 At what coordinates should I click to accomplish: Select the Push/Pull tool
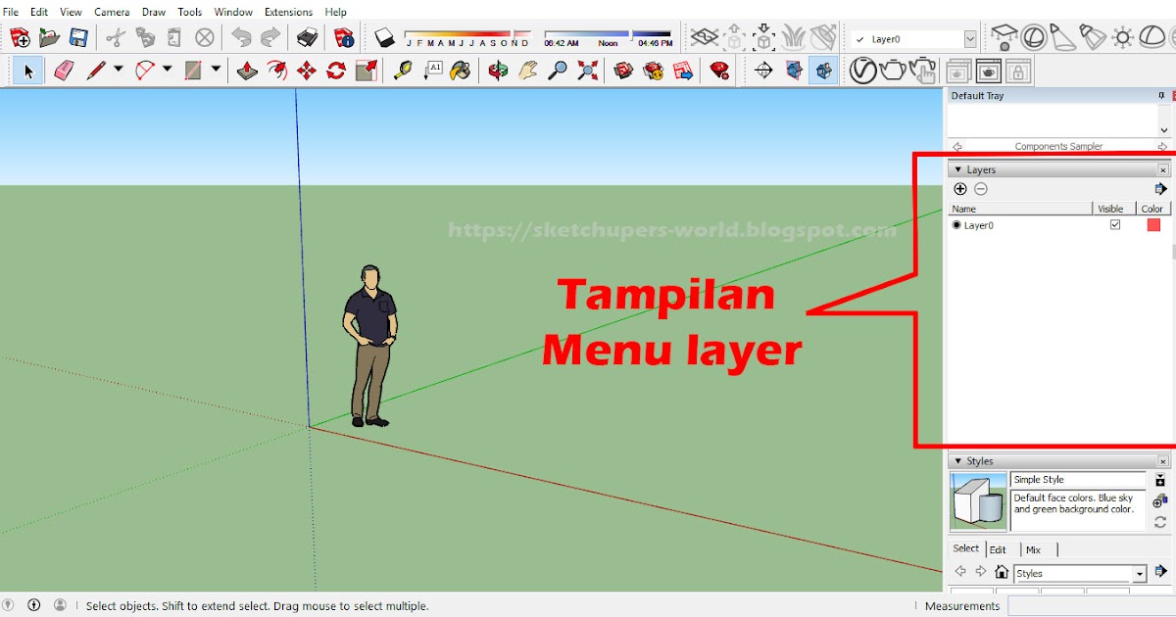click(x=248, y=71)
